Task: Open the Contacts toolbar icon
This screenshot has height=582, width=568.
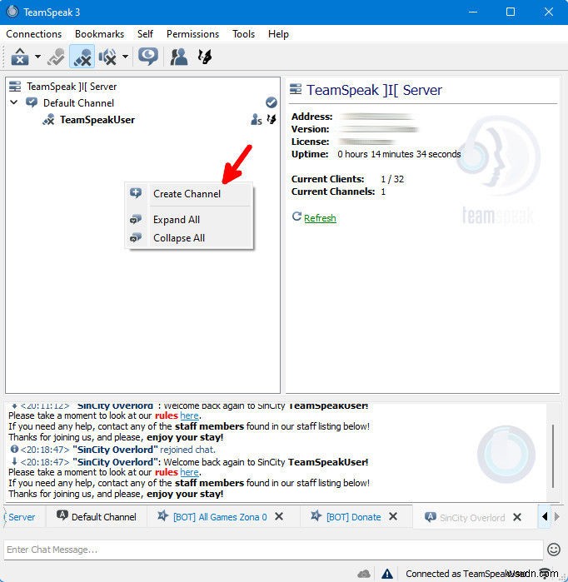Action: point(178,57)
